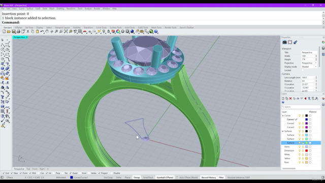
Task: Delete layer with red X icon
Action: coord(290,99)
